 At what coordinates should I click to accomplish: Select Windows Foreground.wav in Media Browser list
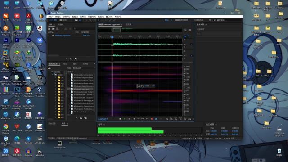[x=83, y=78]
